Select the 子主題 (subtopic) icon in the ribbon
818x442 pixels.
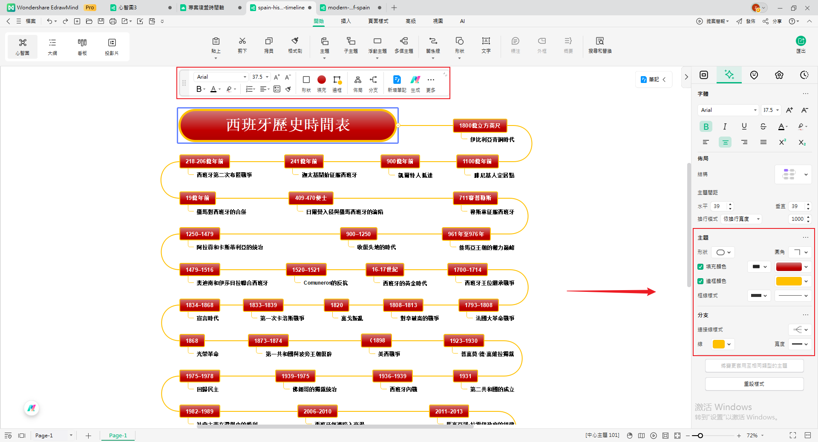[x=351, y=45]
